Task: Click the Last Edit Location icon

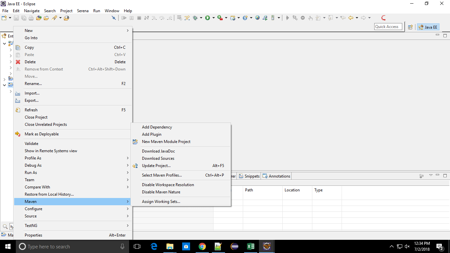Action: click(343, 18)
